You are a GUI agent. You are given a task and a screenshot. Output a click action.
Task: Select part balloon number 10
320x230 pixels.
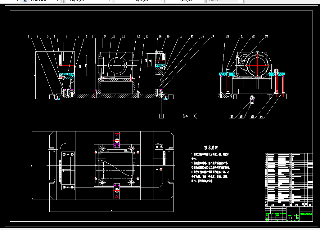coord(114,36)
